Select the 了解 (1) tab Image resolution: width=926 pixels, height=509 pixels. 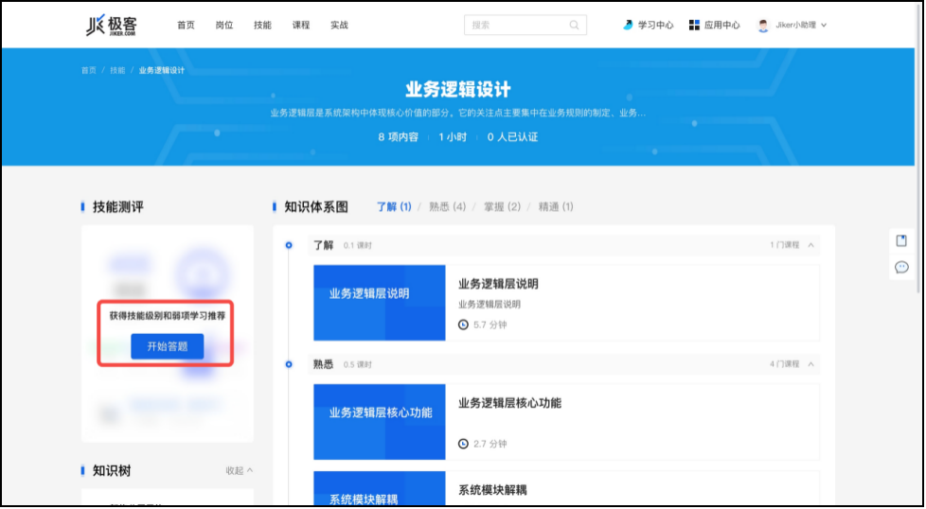394,207
